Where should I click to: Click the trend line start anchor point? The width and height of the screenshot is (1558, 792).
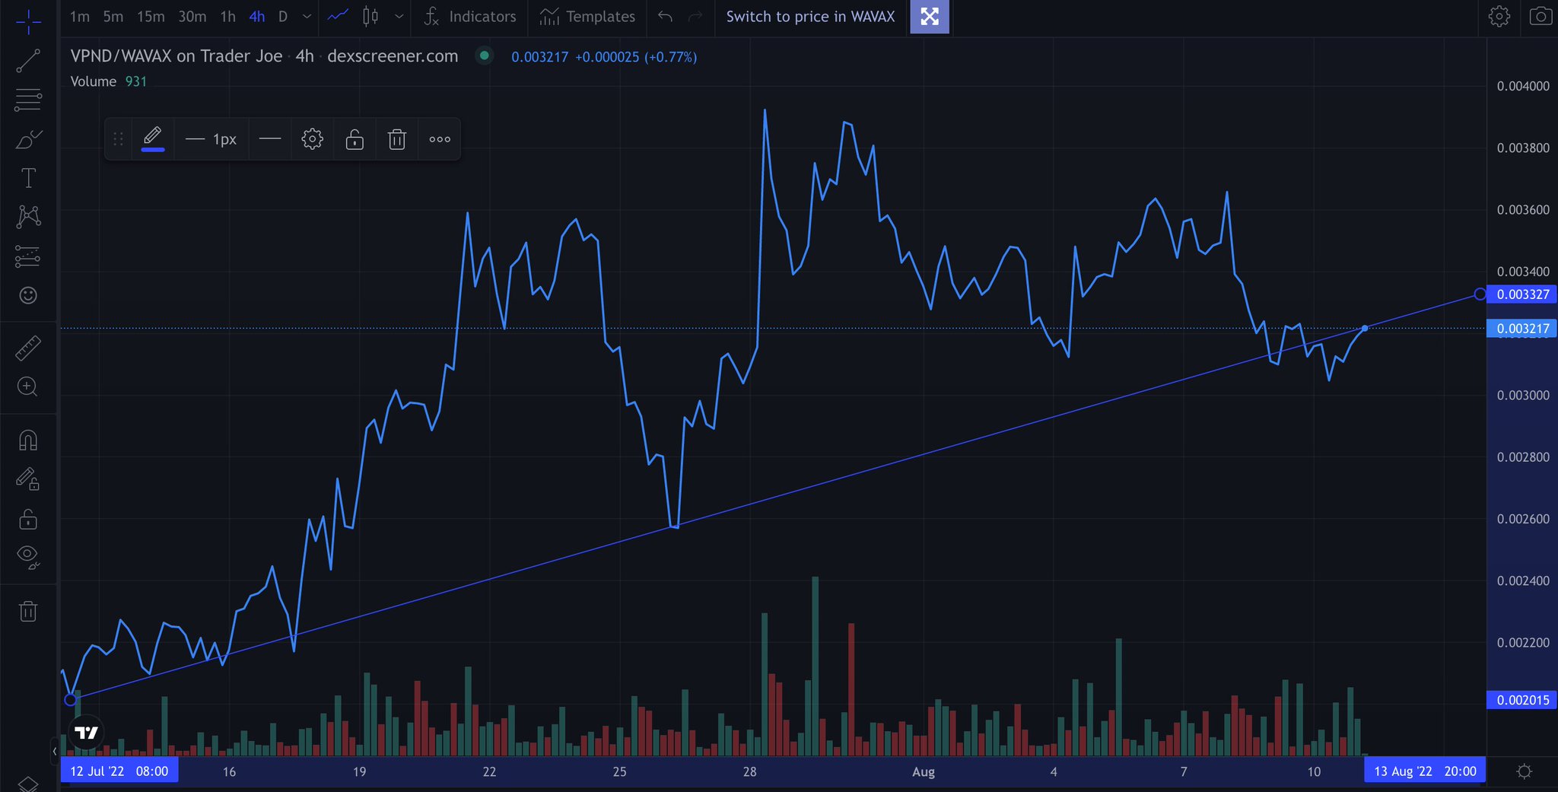click(71, 699)
